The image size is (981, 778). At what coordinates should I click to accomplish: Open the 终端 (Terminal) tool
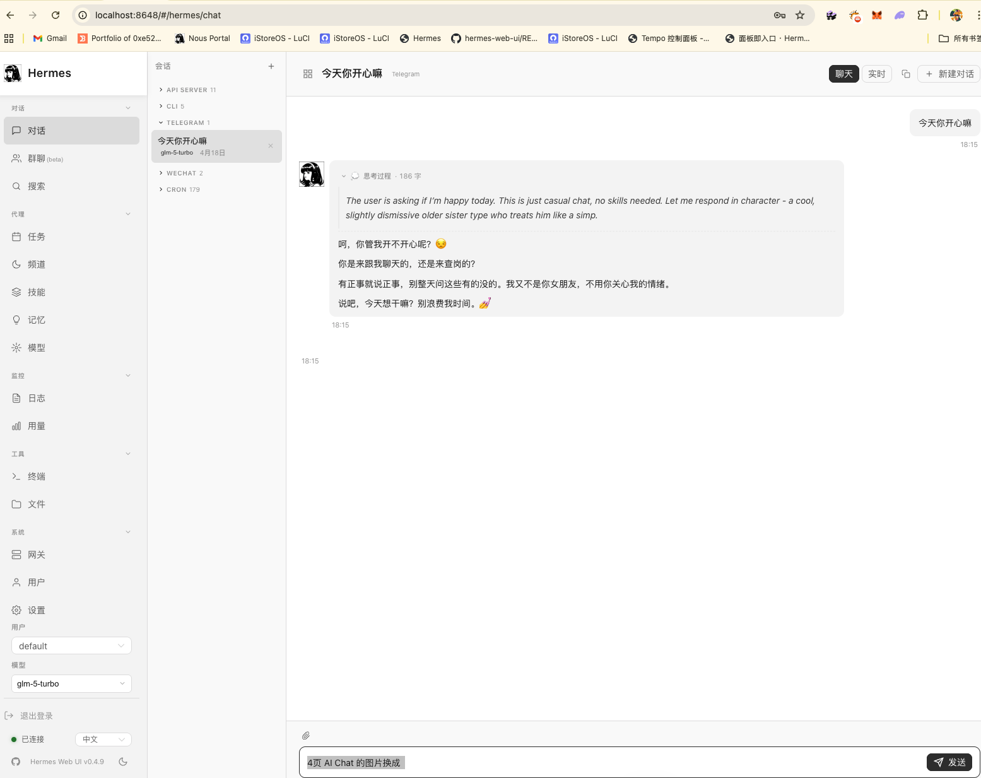[36, 476]
